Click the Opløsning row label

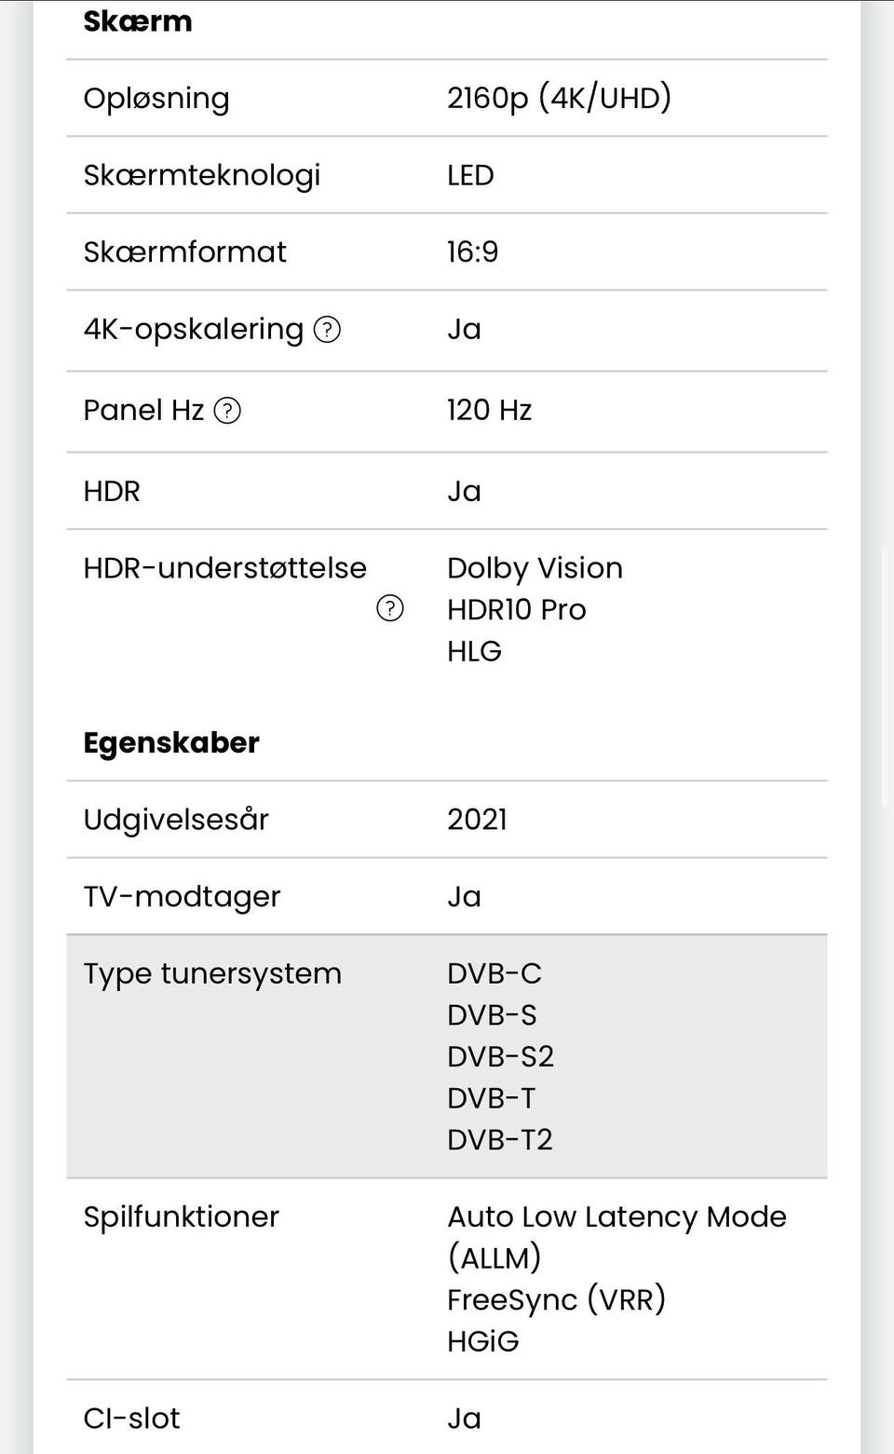coord(156,98)
